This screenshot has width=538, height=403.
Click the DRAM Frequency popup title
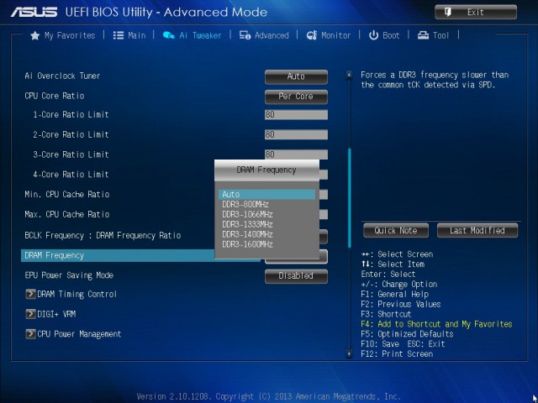pos(266,170)
